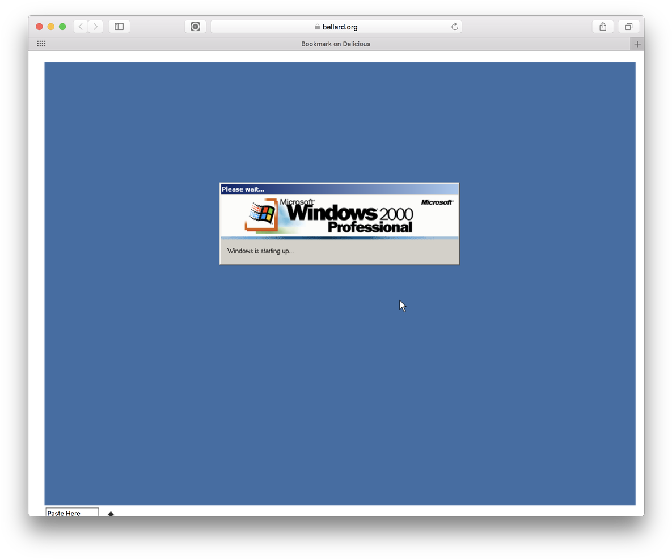Minimize the Safari window
This screenshot has height=559, width=672.
(x=51, y=27)
